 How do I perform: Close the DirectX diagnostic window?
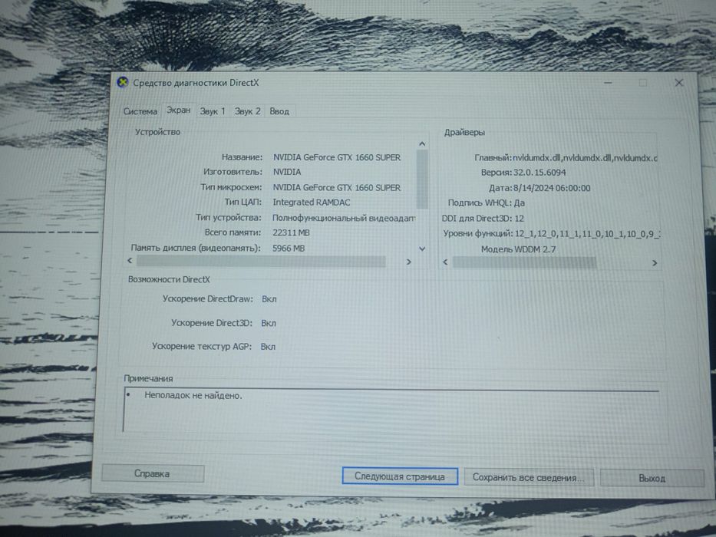click(679, 83)
